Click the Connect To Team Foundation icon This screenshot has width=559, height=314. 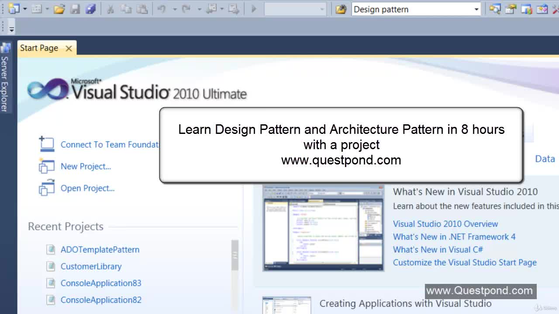click(46, 144)
